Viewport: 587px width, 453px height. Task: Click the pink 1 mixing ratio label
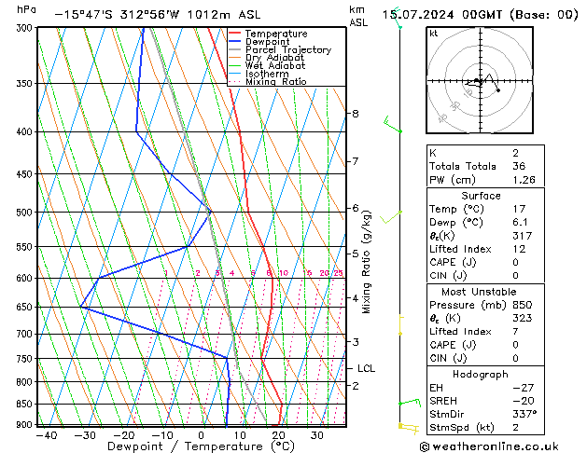coord(166,273)
